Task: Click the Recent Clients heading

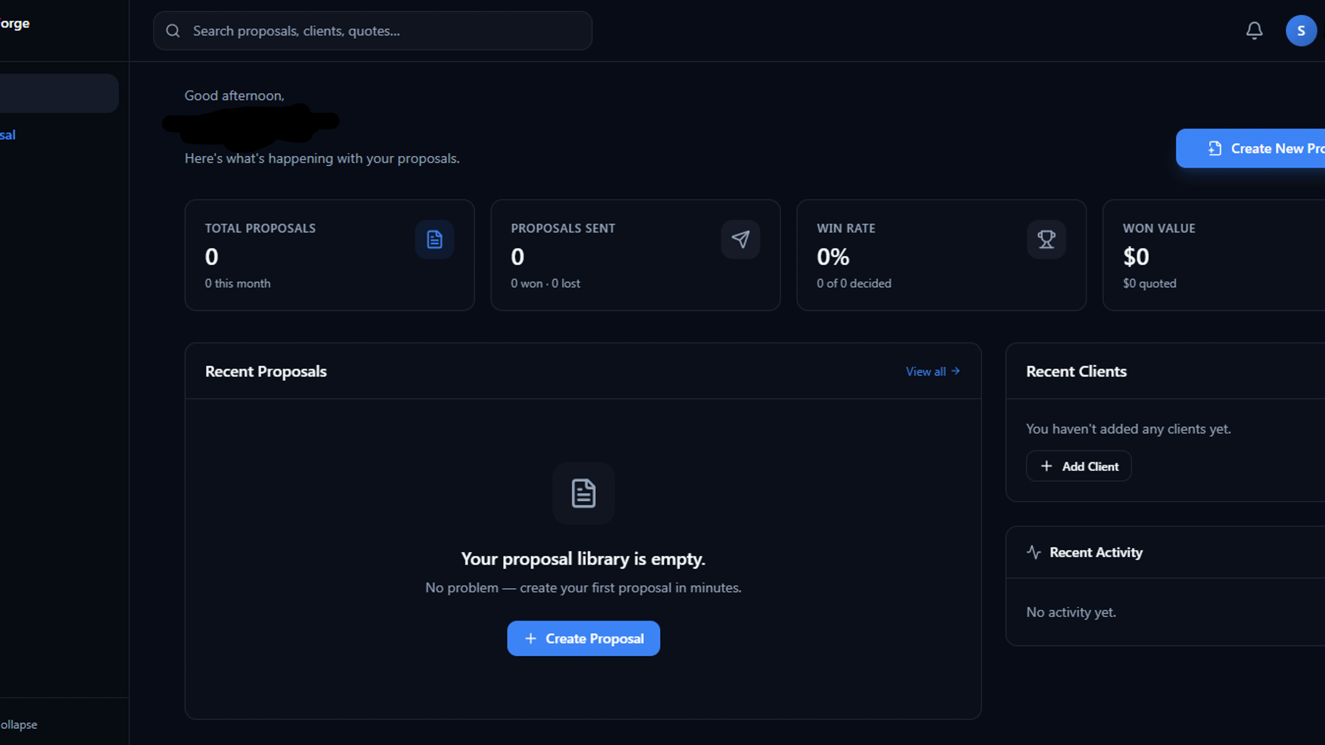Action: click(1076, 371)
